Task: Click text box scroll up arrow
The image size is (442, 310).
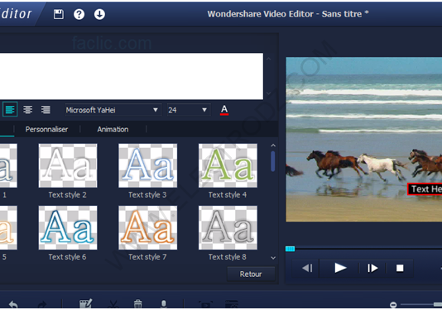Action: coord(269,59)
